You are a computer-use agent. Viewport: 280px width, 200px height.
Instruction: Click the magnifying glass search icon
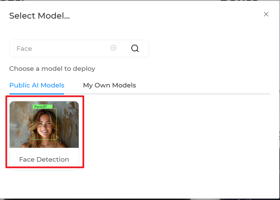135,49
